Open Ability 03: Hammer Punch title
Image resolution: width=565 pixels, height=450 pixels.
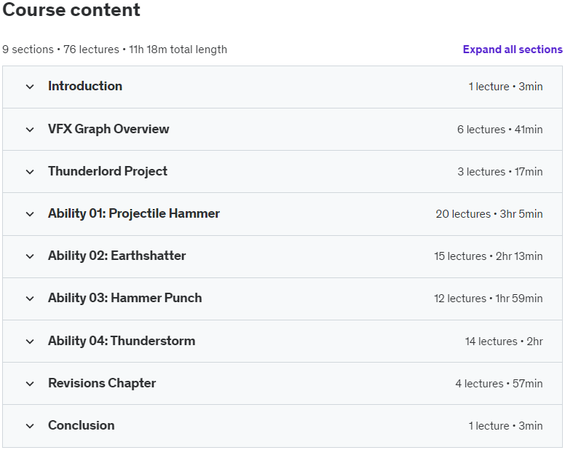point(125,298)
